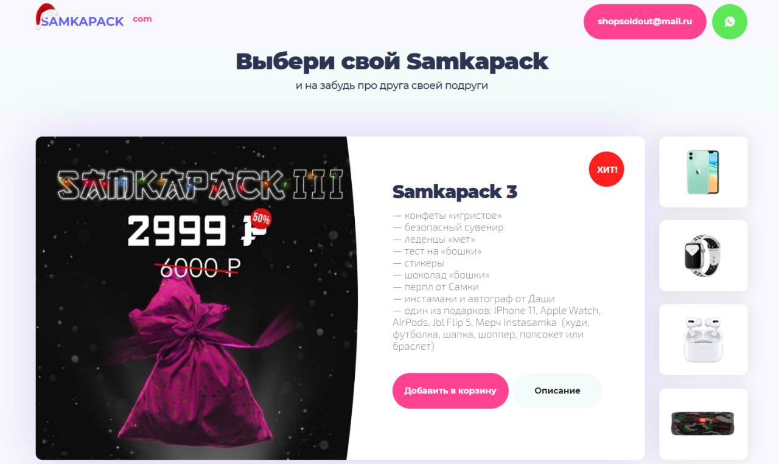Click the red ХИТ! badge
This screenshot has height=464, width=779.
point(606,168)
